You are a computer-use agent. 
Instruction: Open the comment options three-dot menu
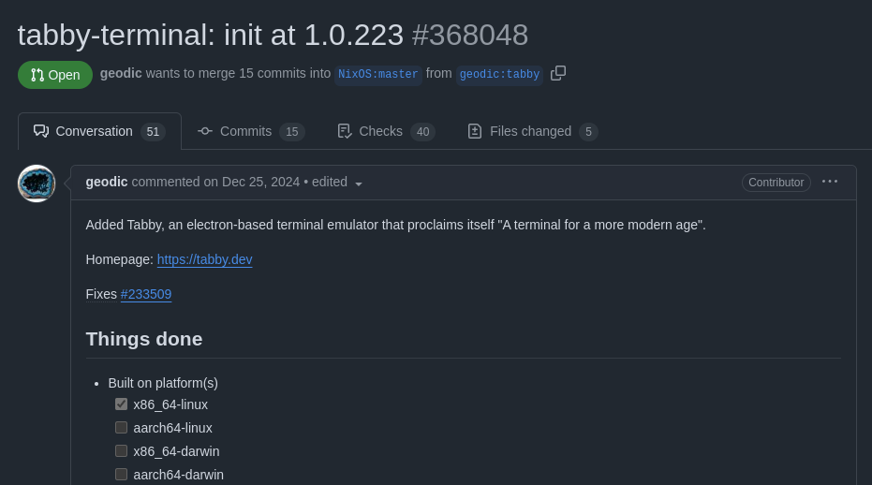click(830, 182)
